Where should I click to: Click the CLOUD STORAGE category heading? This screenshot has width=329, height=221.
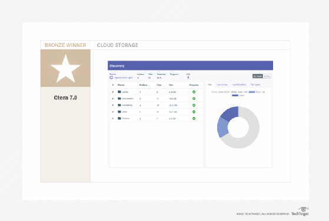click(x=118, y=45)
